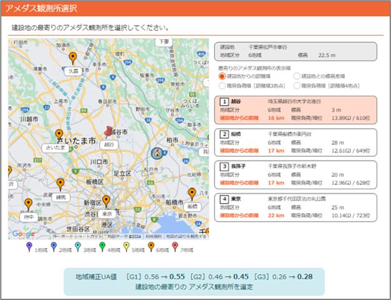Open キーボードショートカット on map footer
This screenshot has height=300, width=391.
click(x=78, y=236)
